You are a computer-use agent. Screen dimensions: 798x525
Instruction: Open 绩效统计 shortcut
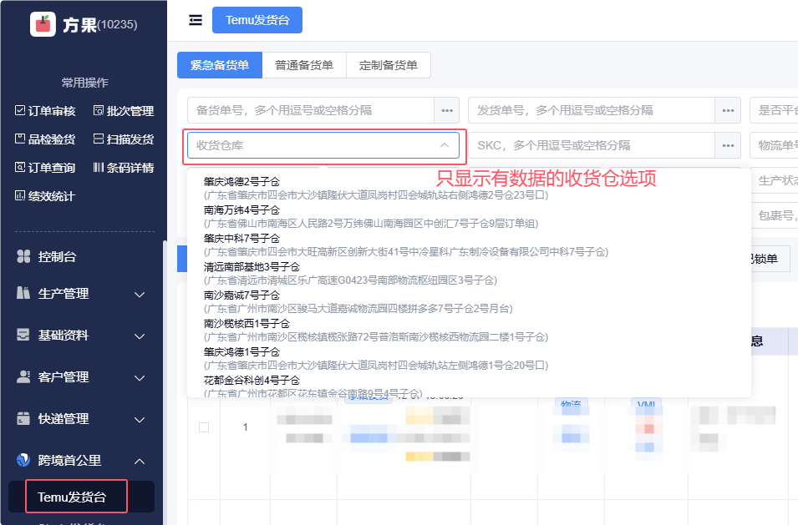tap(45, 196)
